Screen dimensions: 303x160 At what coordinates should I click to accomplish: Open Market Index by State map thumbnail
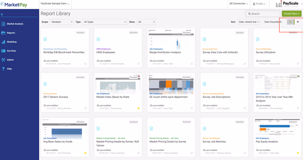click(118, 84)
